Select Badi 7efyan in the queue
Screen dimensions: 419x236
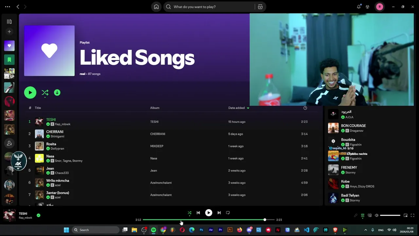pos(369,198)
